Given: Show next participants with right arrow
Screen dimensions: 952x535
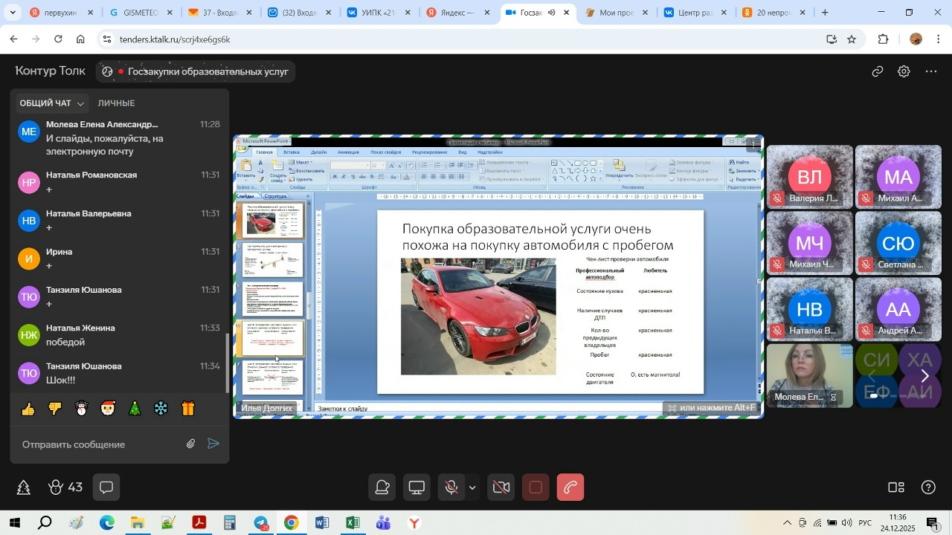Looking at the screenshot, I should (x=924, y=376).
